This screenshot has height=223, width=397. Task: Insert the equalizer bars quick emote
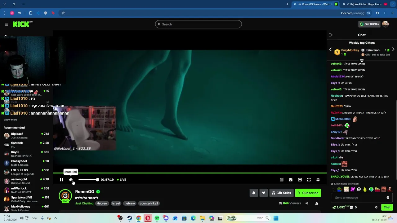click(377, 189)
